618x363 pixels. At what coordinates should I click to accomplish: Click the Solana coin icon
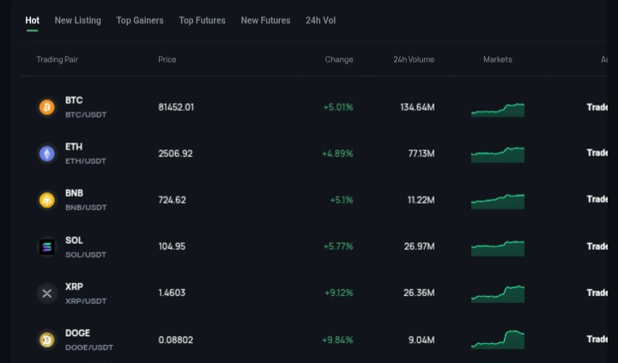click(47, 247)
